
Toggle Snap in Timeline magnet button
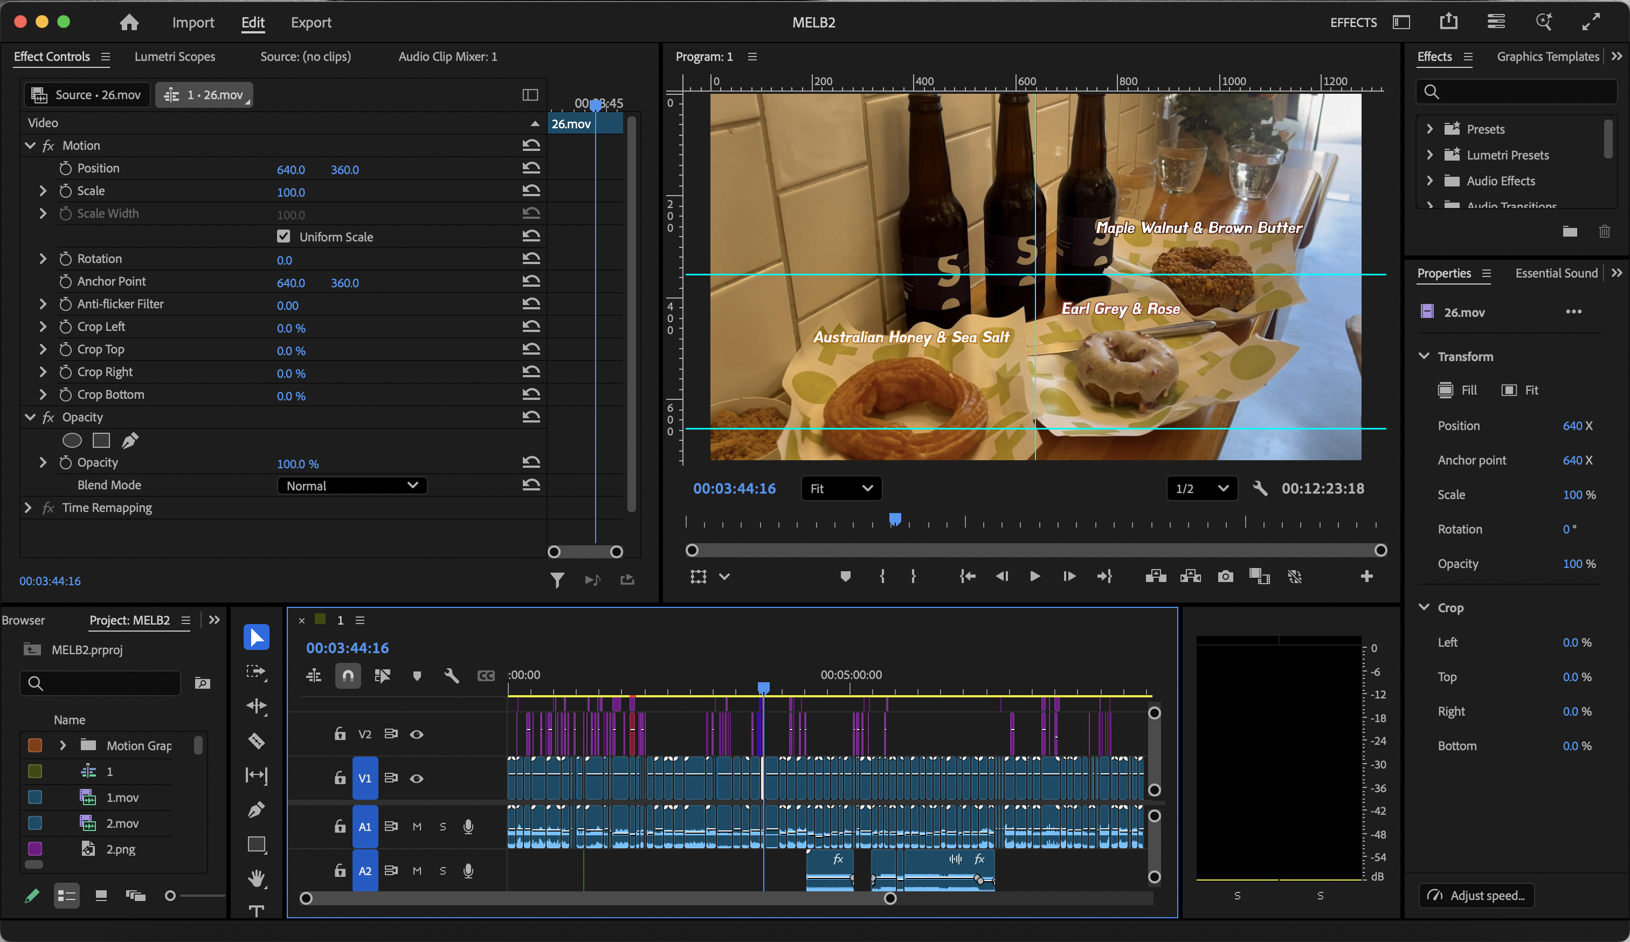348,676
